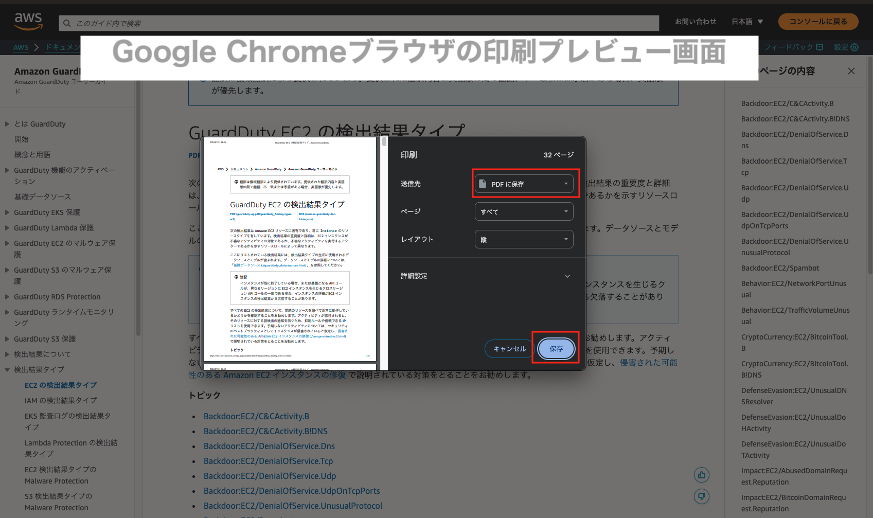Jump to Backdoor:EC2/Spambot in page contents
873x518 pixels.
click(x=780, y=268)
